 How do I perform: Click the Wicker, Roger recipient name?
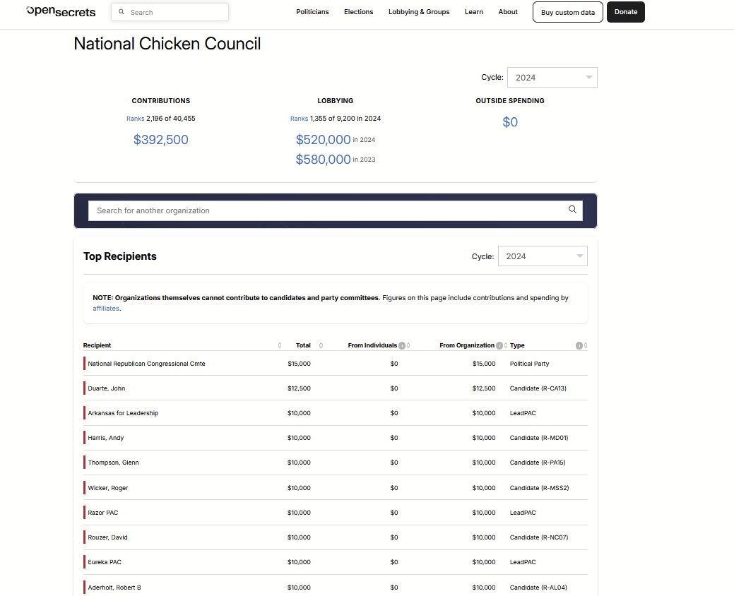point(107,488)
